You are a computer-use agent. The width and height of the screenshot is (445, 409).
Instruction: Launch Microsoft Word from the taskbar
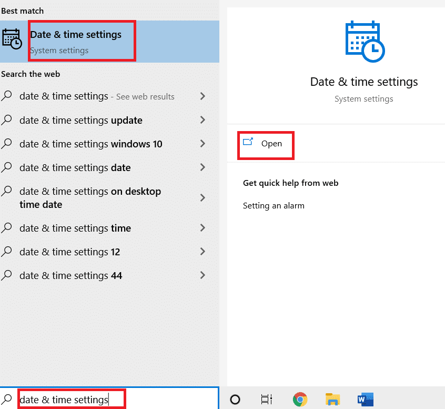365,400
